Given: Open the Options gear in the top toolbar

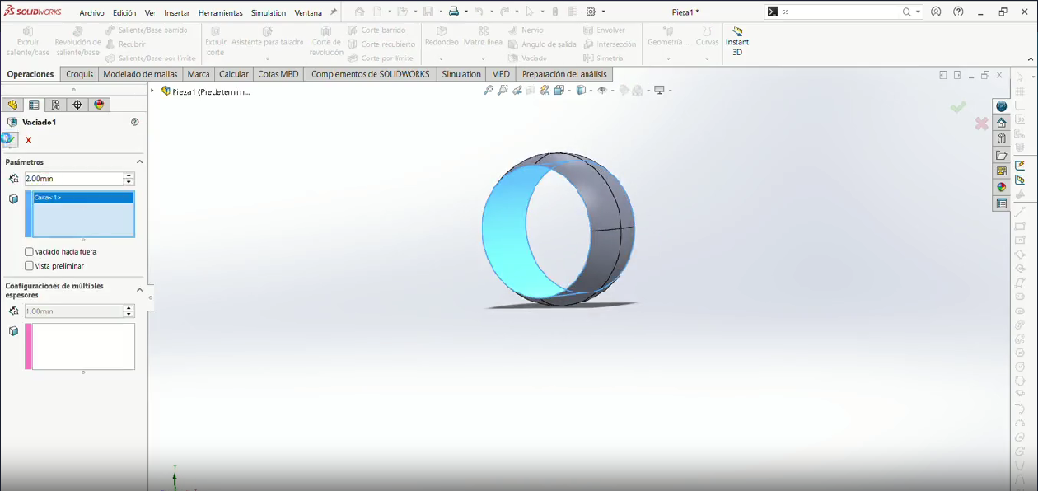Looking at the screenshot, I should tap(591, 12).
